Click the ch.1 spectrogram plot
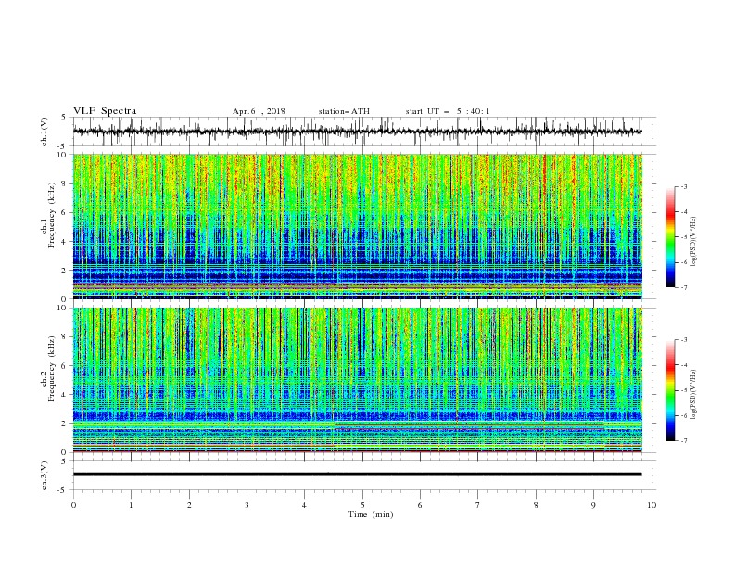The width and height of the screenshot is (734, 567). pyautogui.click(x=358, y=226)
